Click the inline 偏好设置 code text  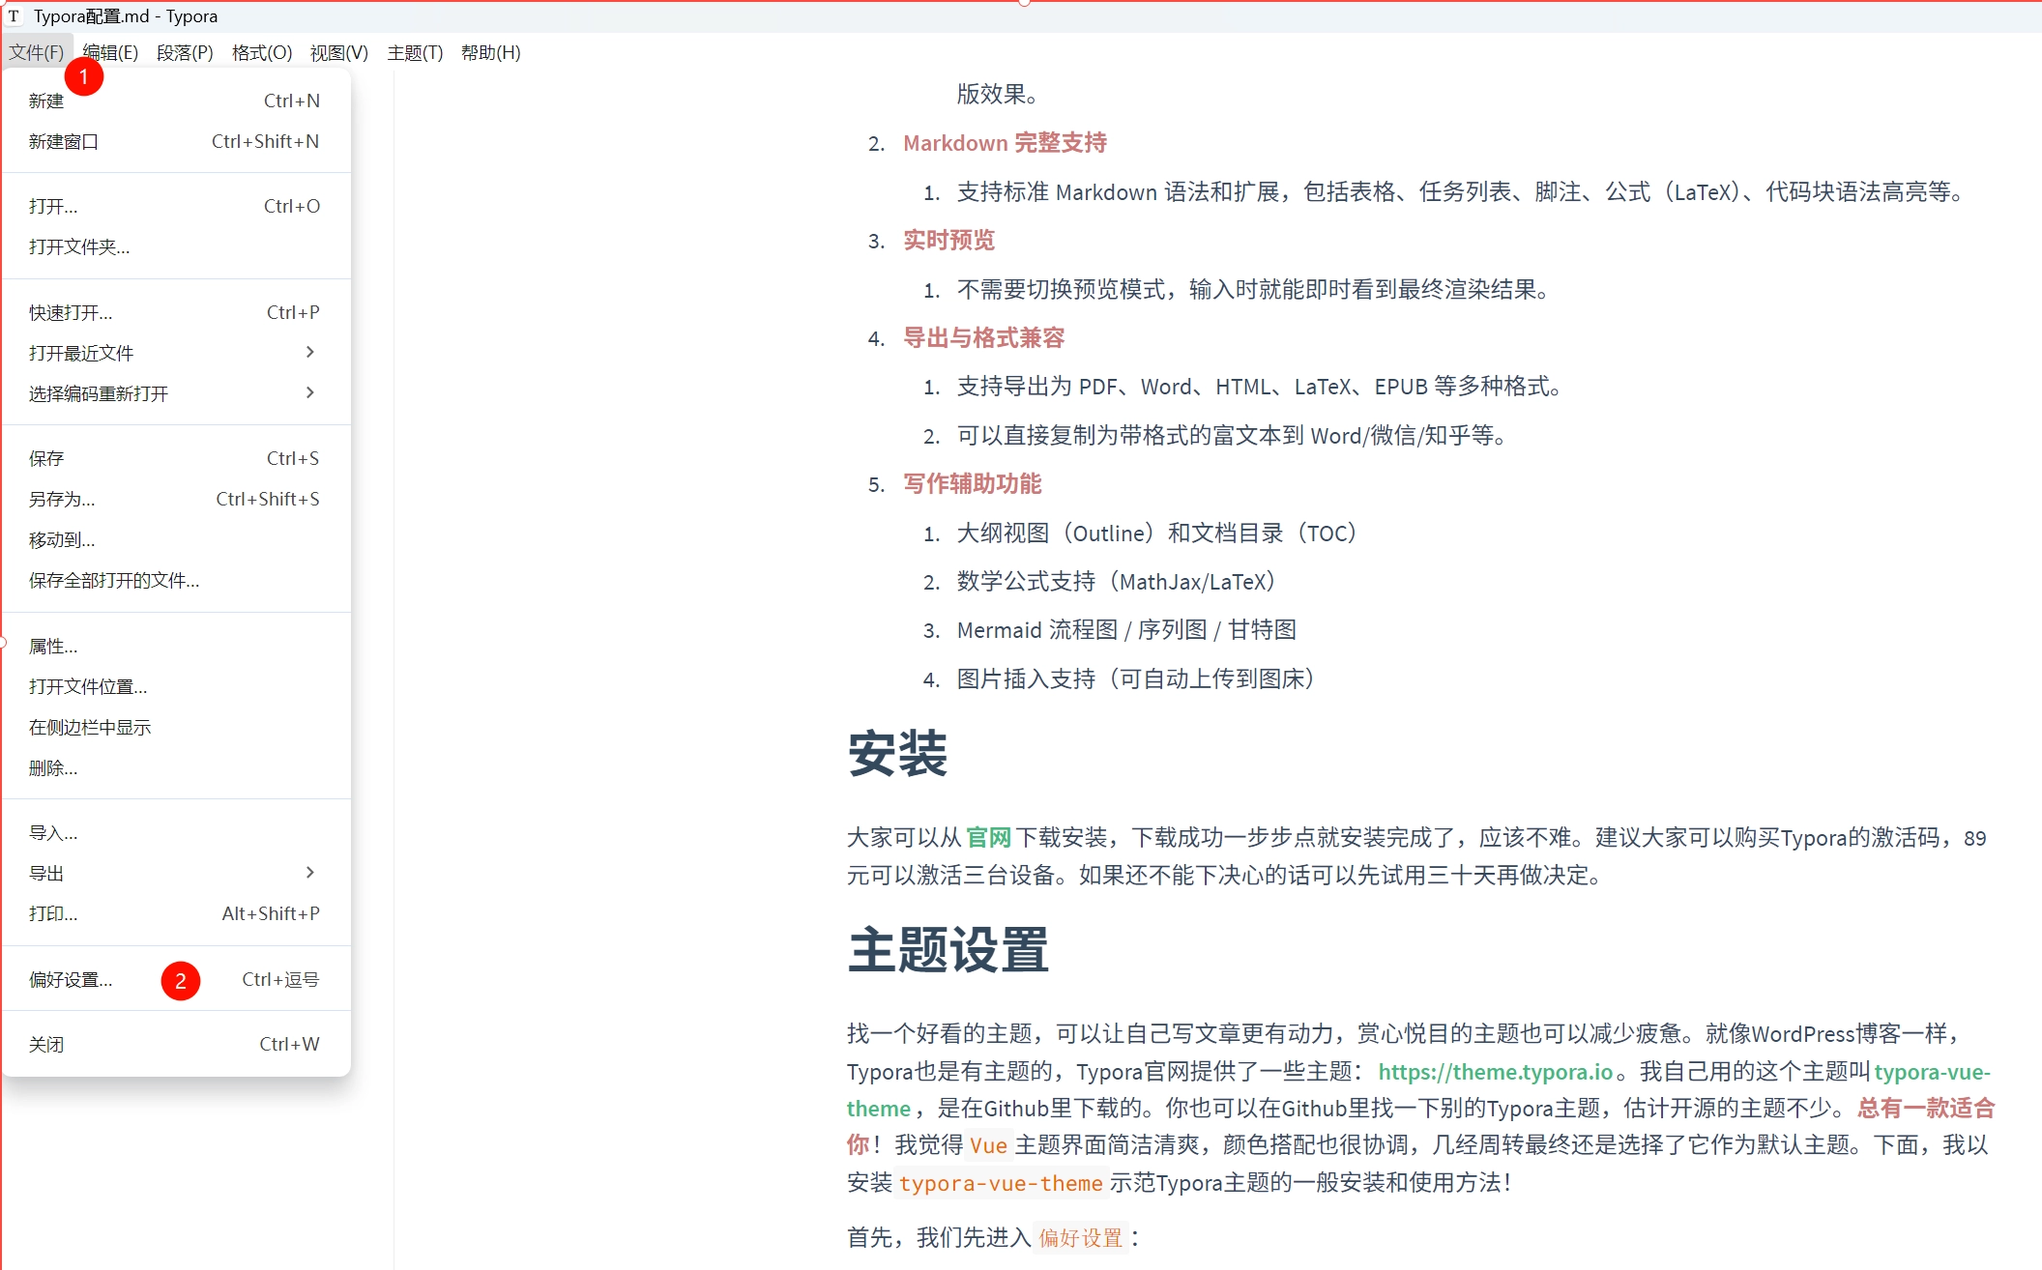click(1081, 1237)
